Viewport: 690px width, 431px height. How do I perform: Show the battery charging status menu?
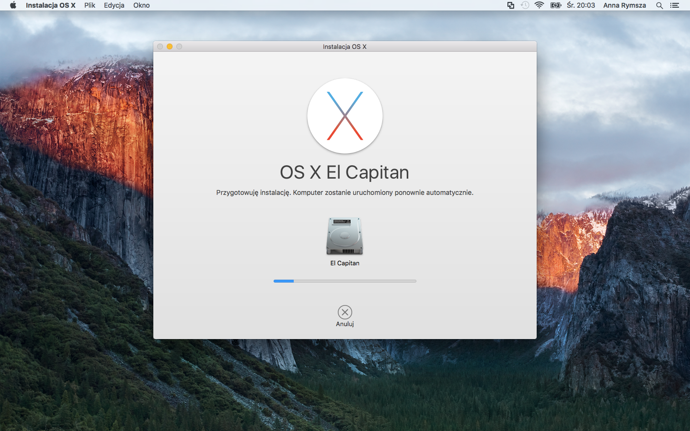click(556, 5)
